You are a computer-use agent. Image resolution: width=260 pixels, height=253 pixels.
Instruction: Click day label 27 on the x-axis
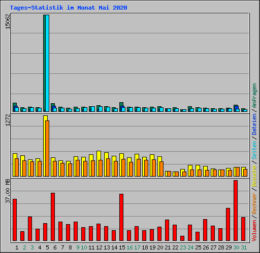(213, 247)
